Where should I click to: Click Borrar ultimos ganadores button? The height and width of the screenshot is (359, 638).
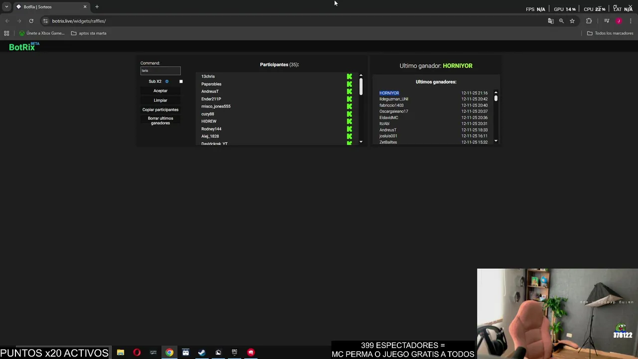[x=160, y=121]
